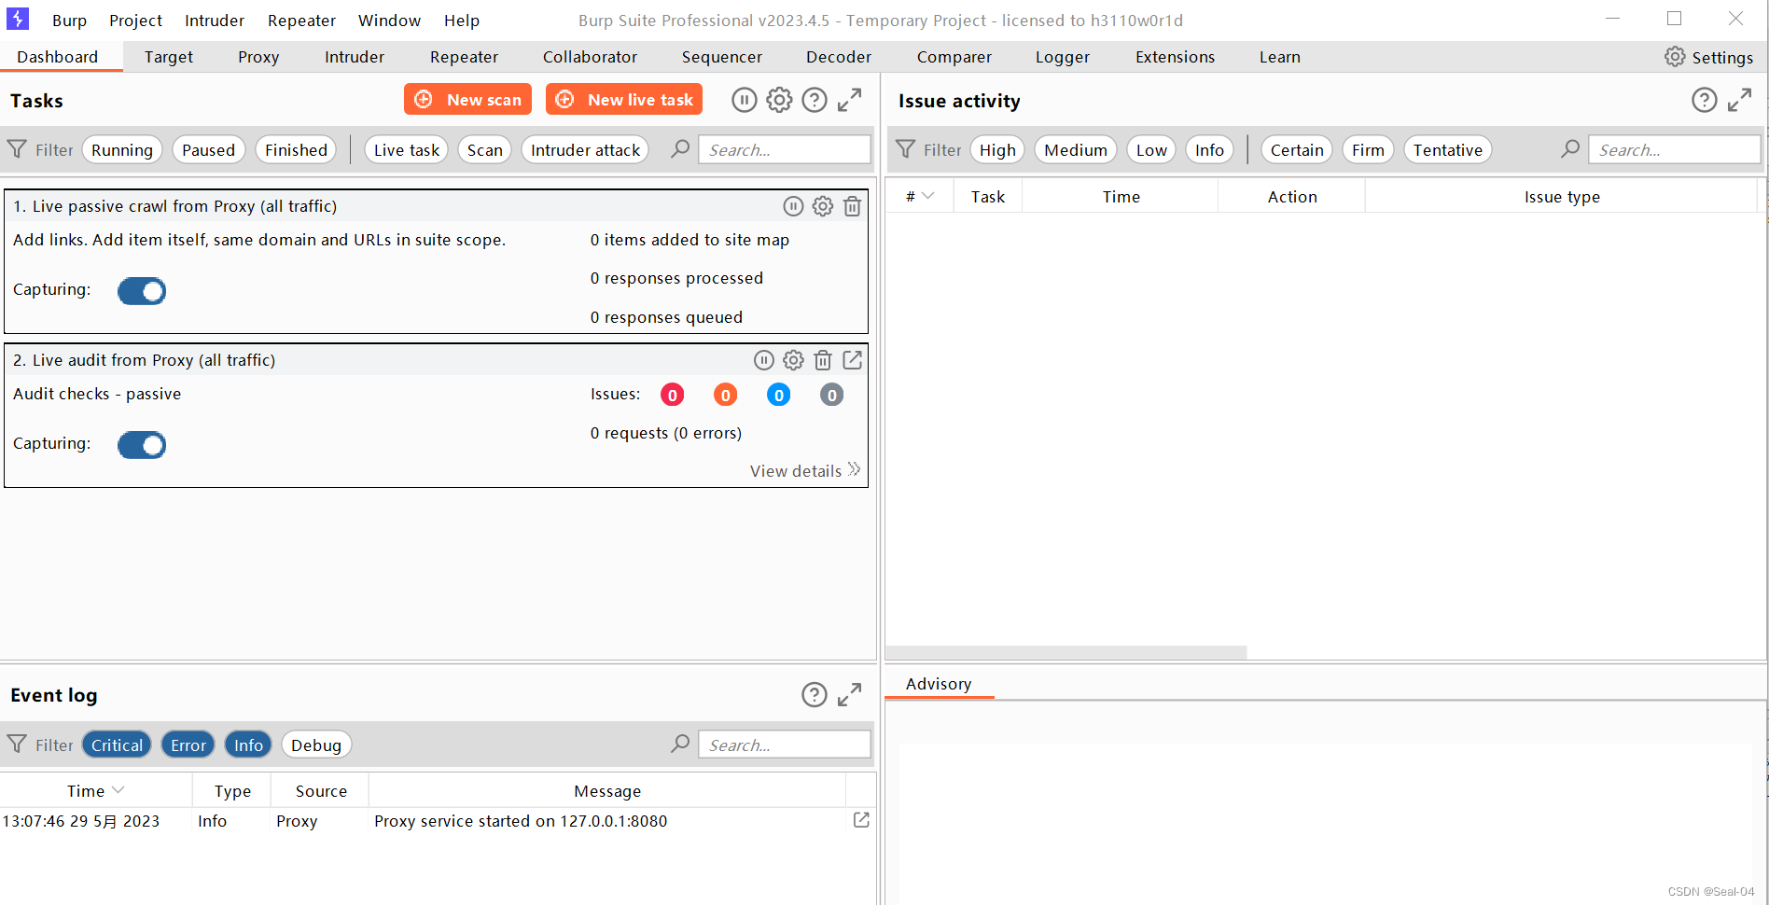This screenshot has width=1769, height=905.
Task: Start a New scan
Action: click(x=467, y=99)
